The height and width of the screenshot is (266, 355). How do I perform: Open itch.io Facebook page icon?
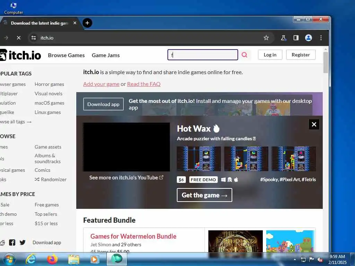(12, 242)
